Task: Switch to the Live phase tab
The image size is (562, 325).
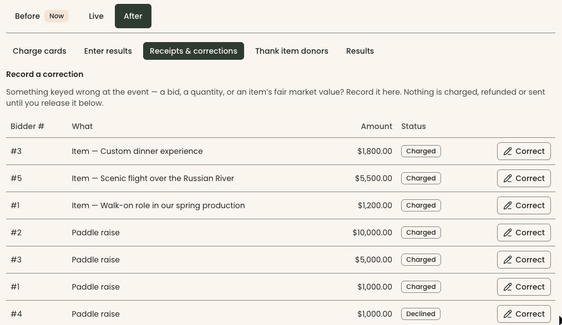Action: tap(96, 16)
